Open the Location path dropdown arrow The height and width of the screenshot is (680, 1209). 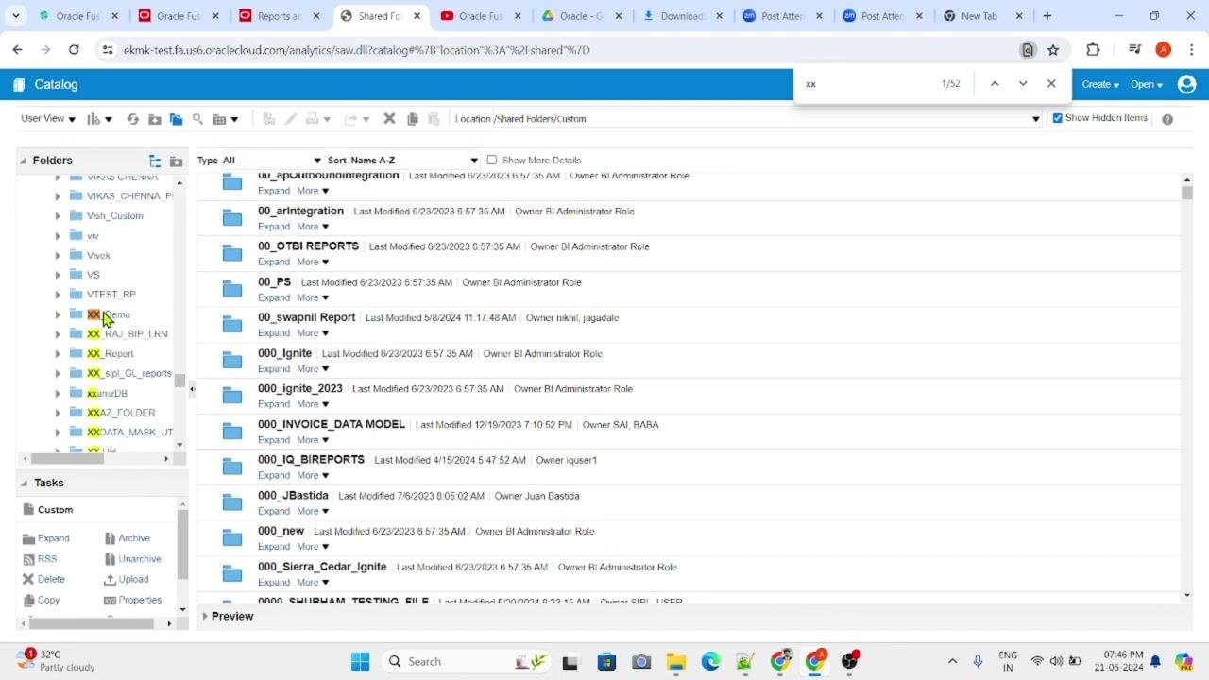(1036, 119)
